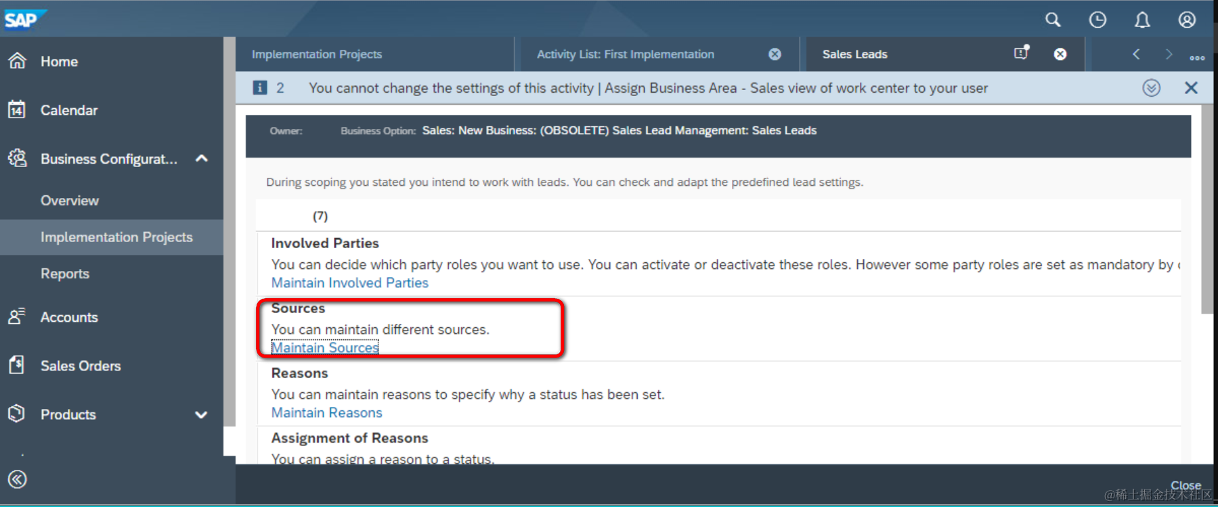Expand the message list with down-arrow circle

[x=1152, y=88]
